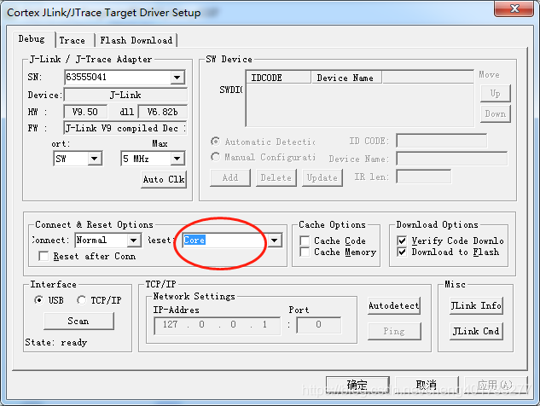The image size is (540, 406).
Task: Click the dll version V6.82b field
Action: coord(163,112)
